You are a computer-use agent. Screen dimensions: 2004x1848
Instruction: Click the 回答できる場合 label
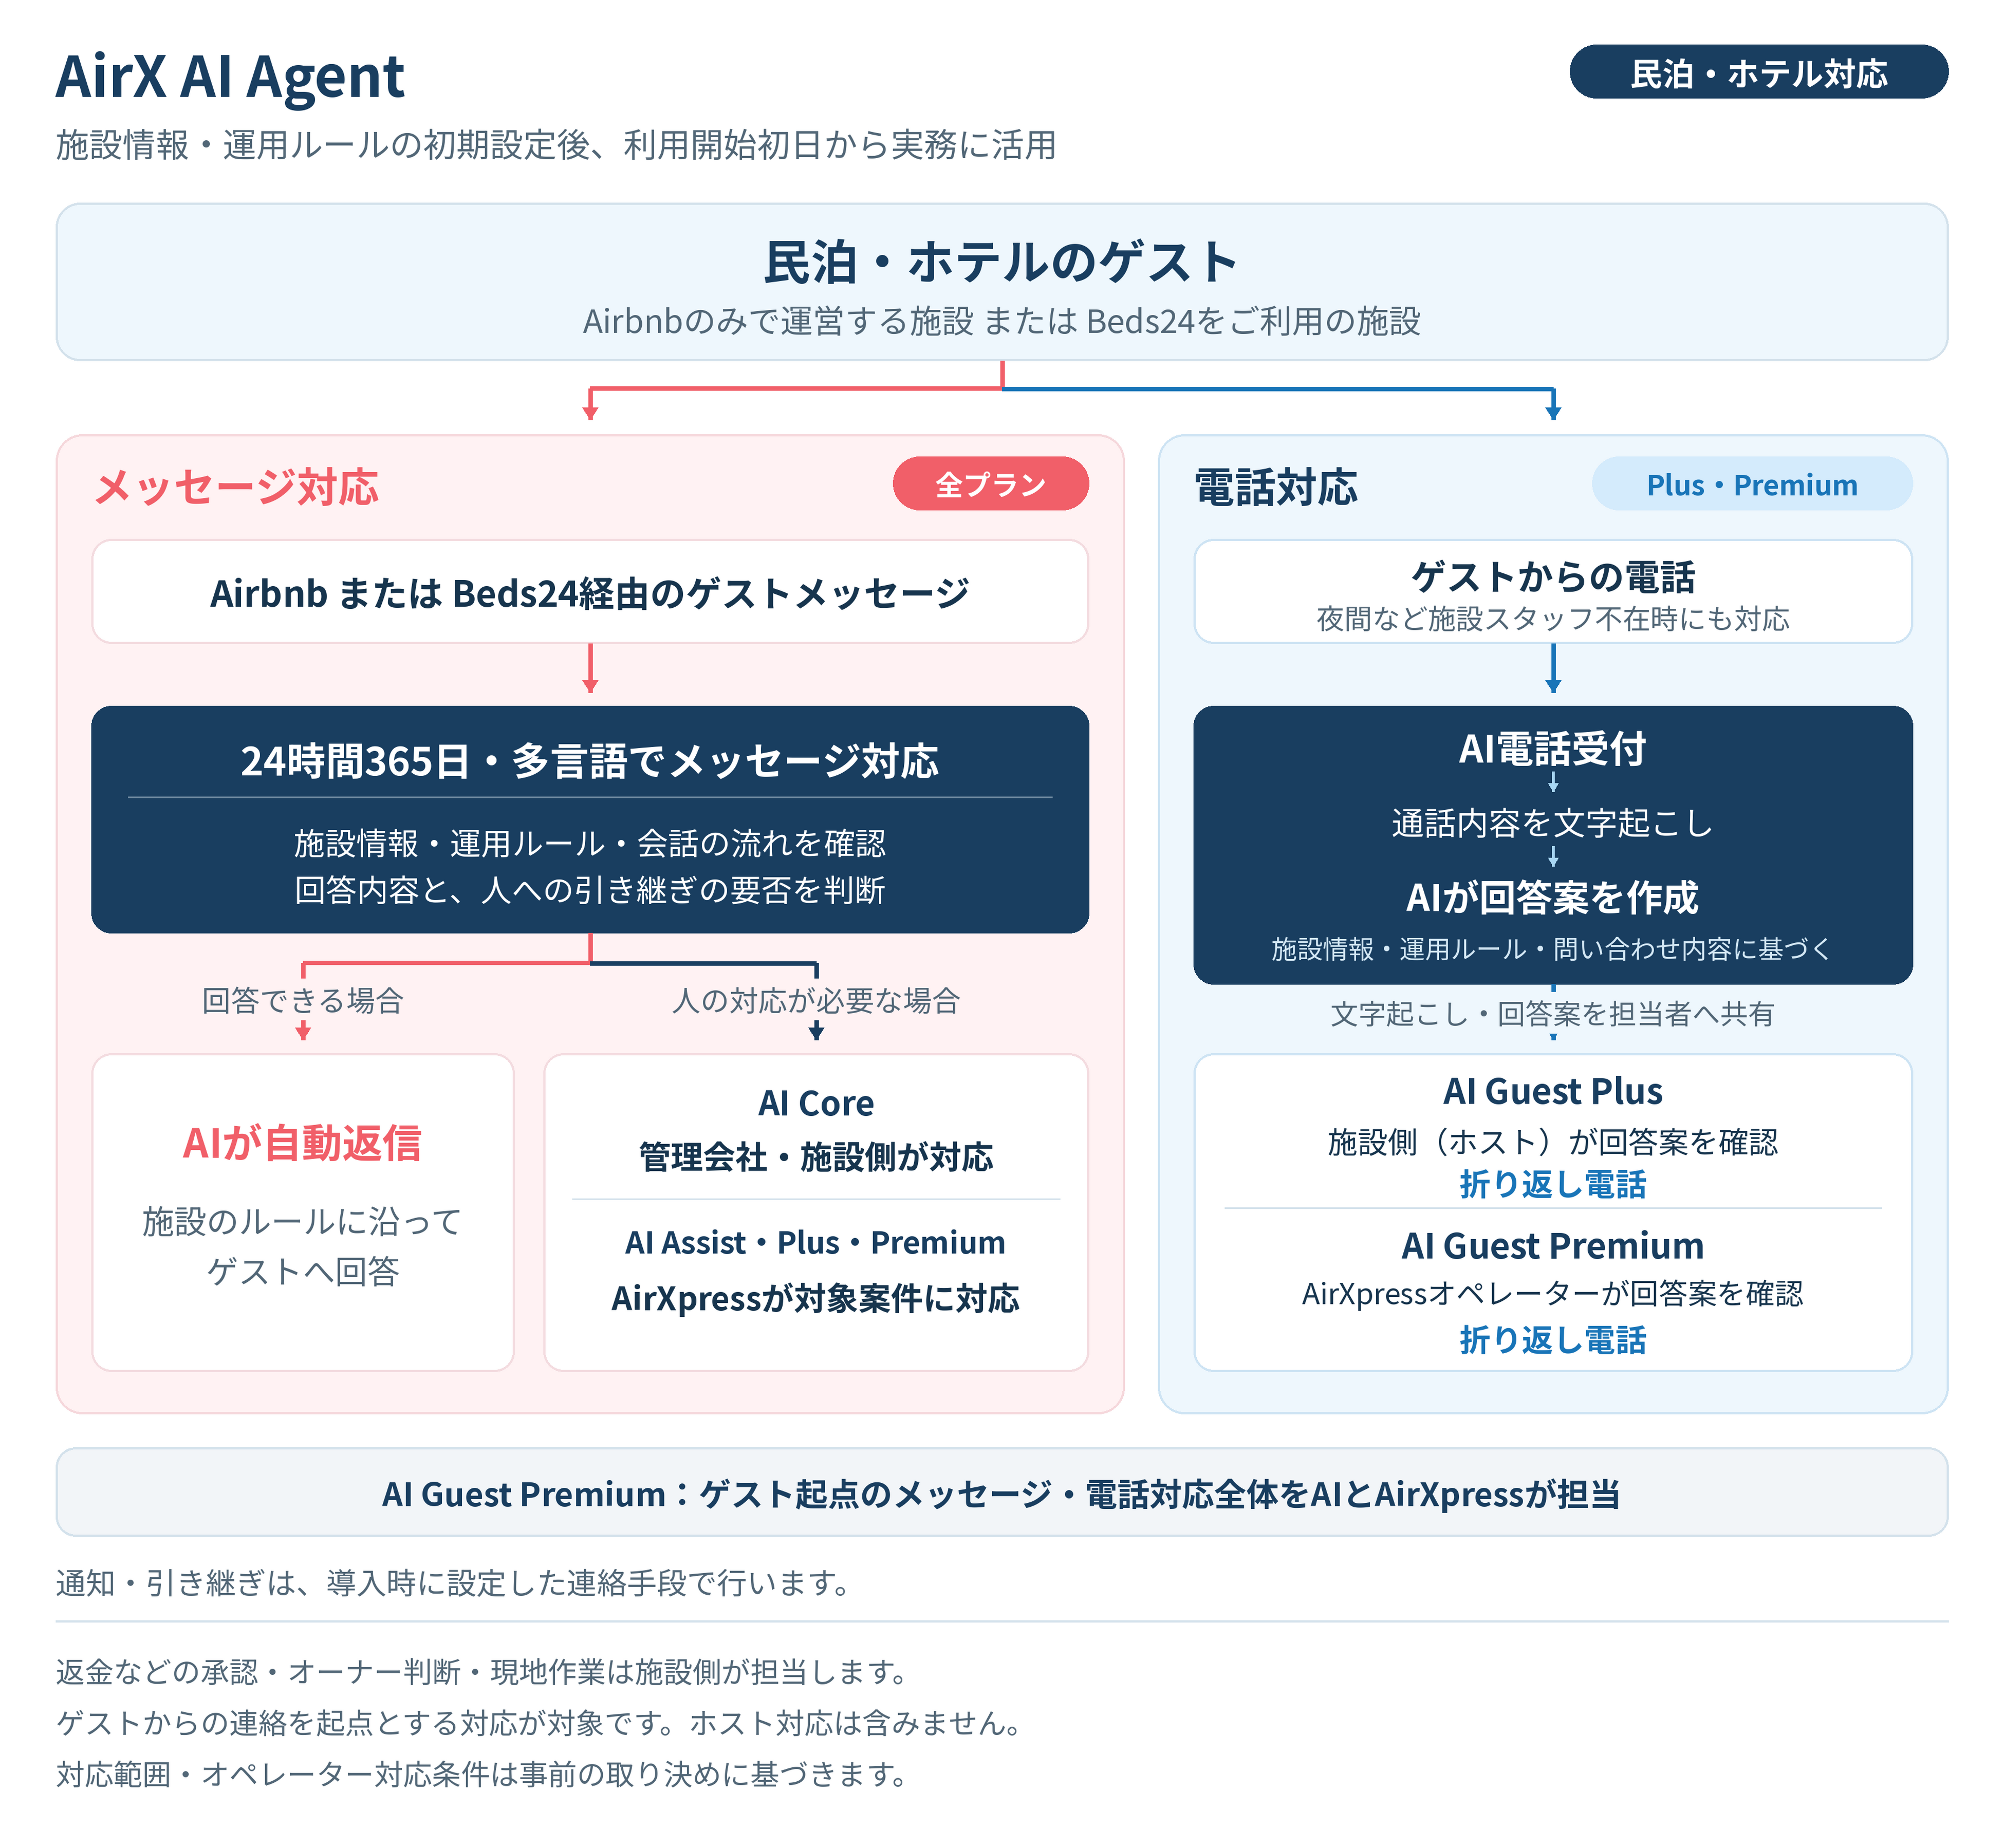coord(302,1000)
